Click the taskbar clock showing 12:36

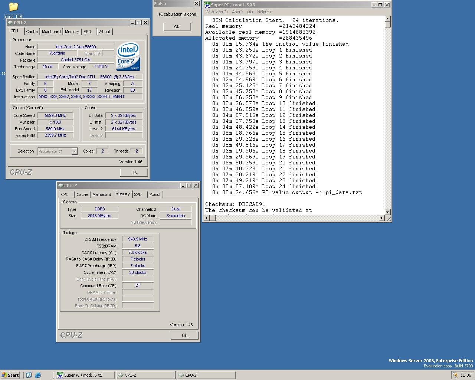click(466, 375)
